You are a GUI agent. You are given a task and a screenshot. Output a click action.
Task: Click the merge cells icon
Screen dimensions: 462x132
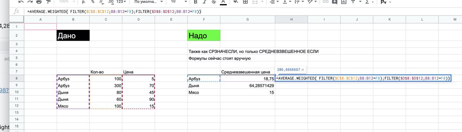254,2
